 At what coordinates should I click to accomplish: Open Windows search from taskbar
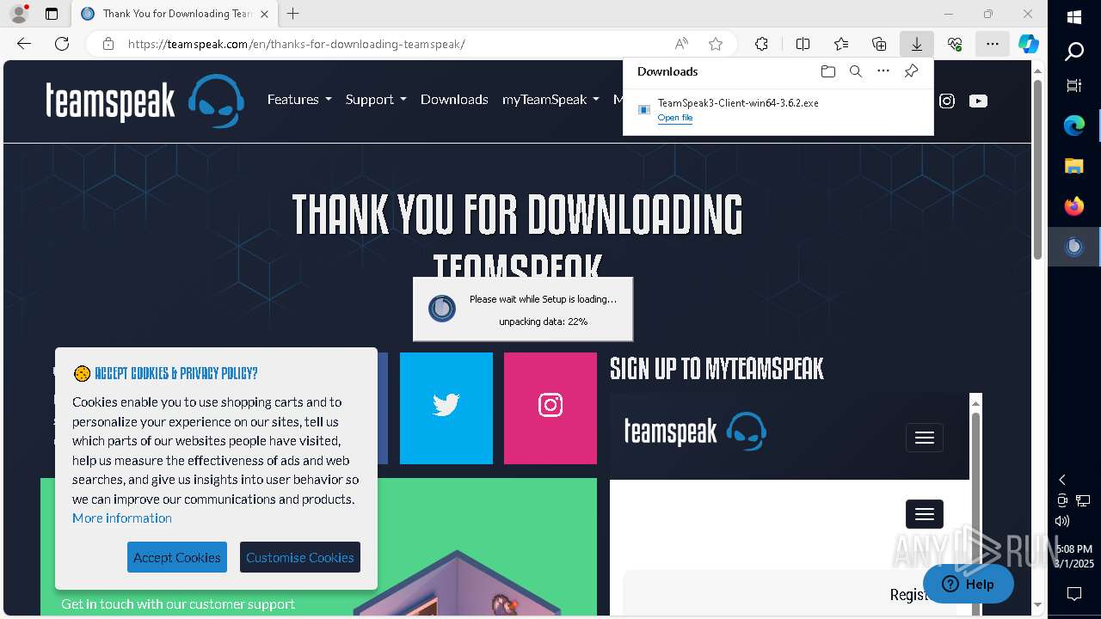coord(1074,52)
